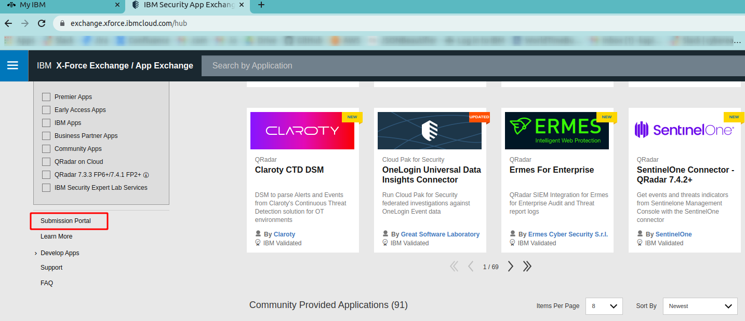Toggle the Premier Apps checkbox
This screenshot has width=745, height=321.
(x=46, y=97)
